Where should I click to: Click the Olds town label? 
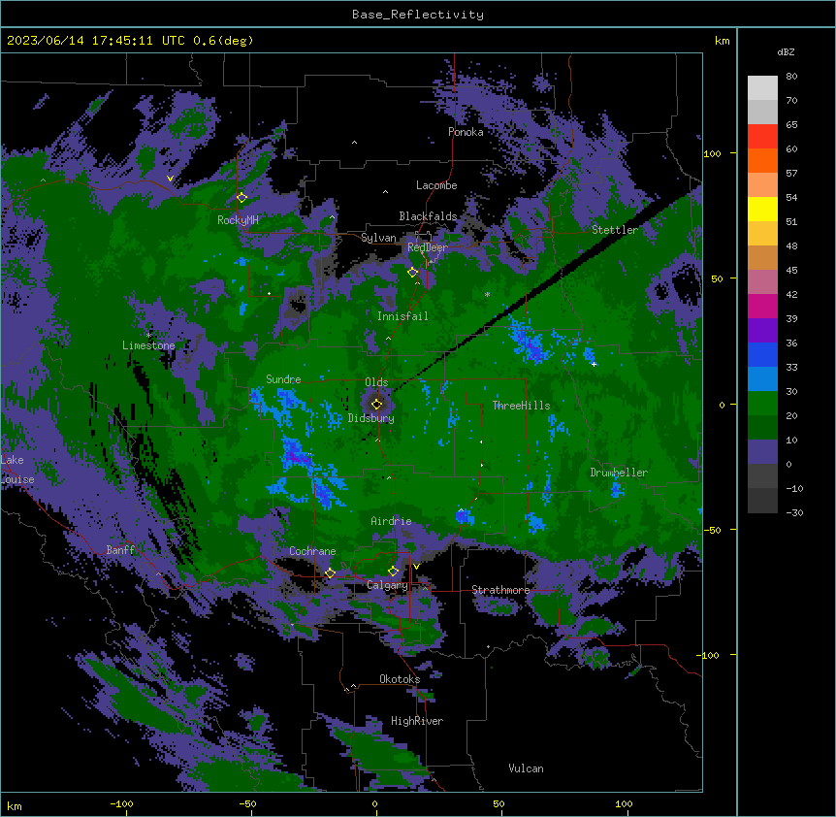(376, 382)
